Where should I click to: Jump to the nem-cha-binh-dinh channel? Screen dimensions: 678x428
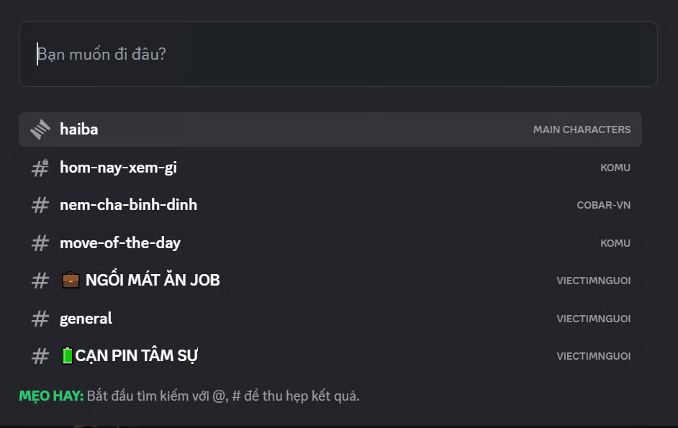128,205
